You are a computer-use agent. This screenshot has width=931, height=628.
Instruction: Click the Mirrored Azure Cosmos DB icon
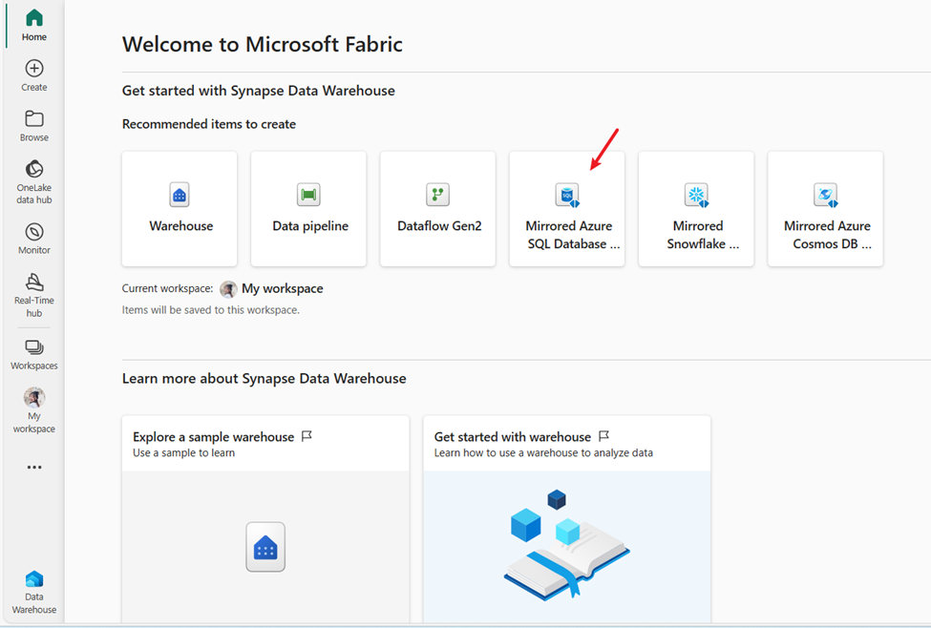[825, 195]
